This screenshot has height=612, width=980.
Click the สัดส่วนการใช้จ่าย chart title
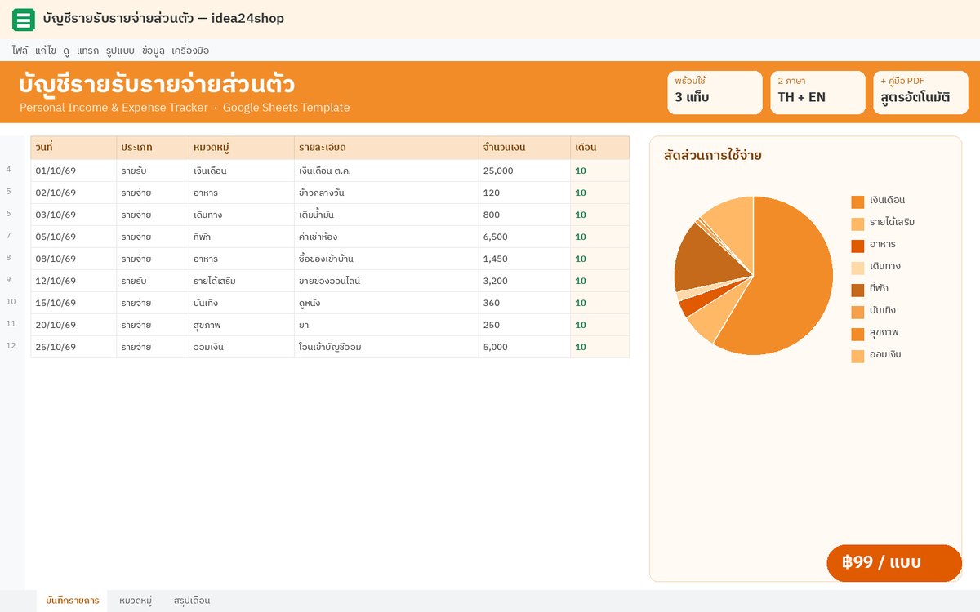point(713,155)
